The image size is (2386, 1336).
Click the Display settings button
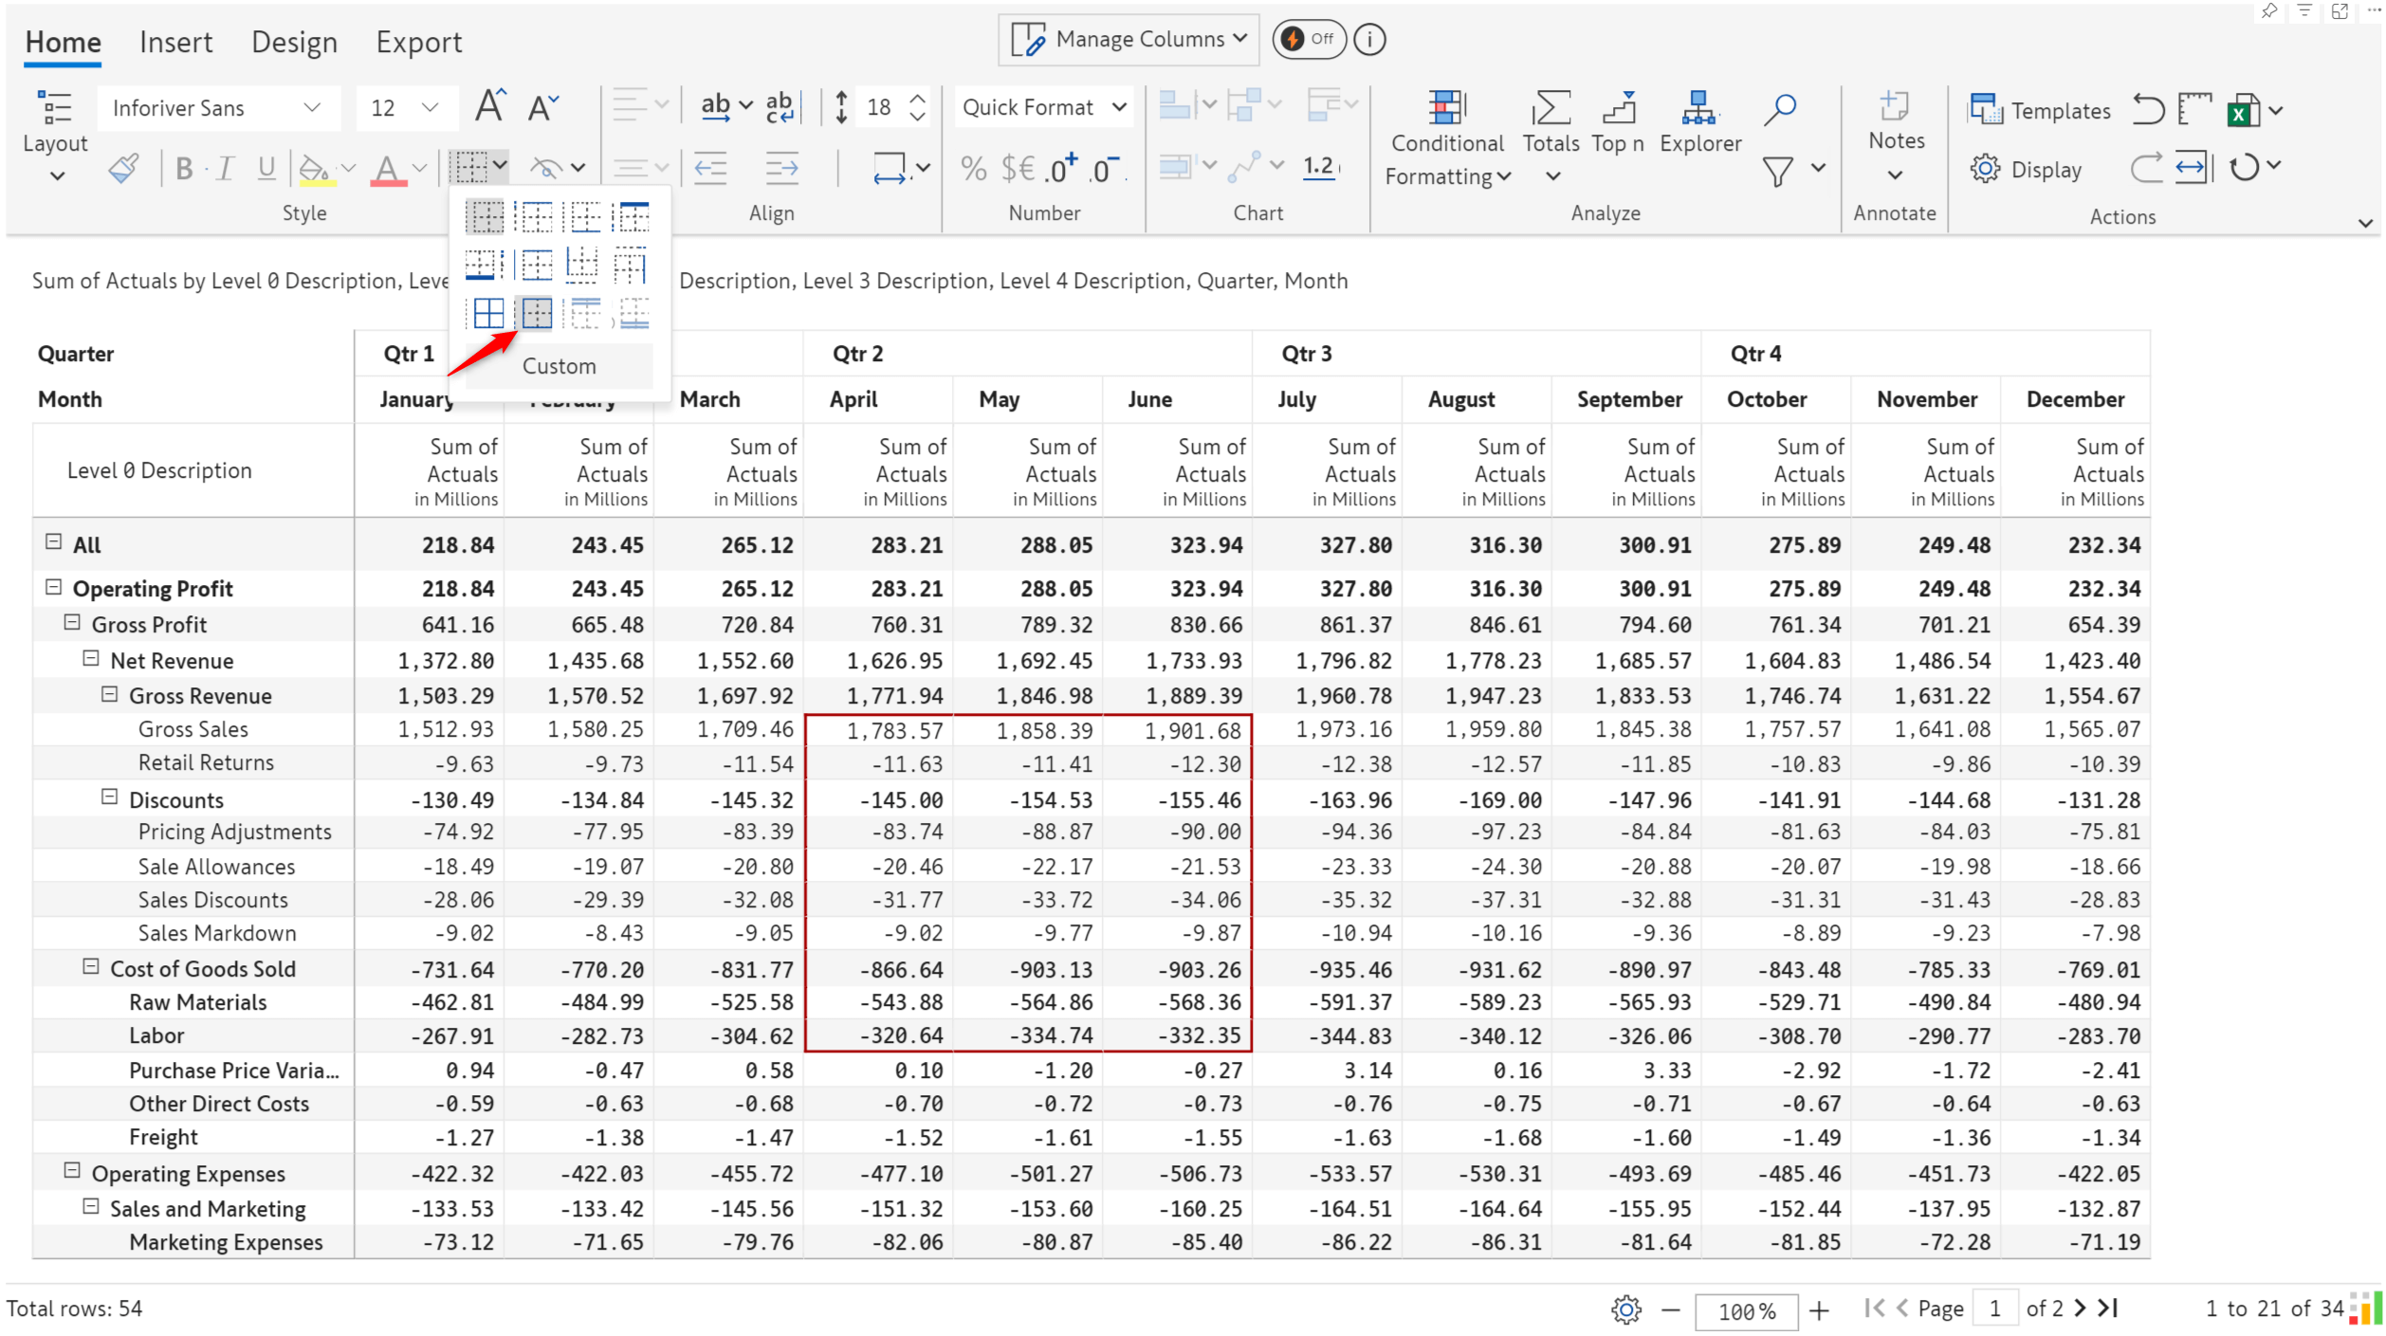(2026, 170)
